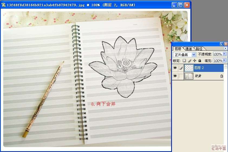Open the layers palette flyout menu arrow

[x=225, y=48]
